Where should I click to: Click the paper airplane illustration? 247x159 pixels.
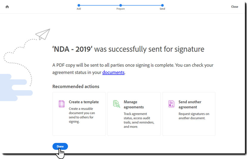43,34
